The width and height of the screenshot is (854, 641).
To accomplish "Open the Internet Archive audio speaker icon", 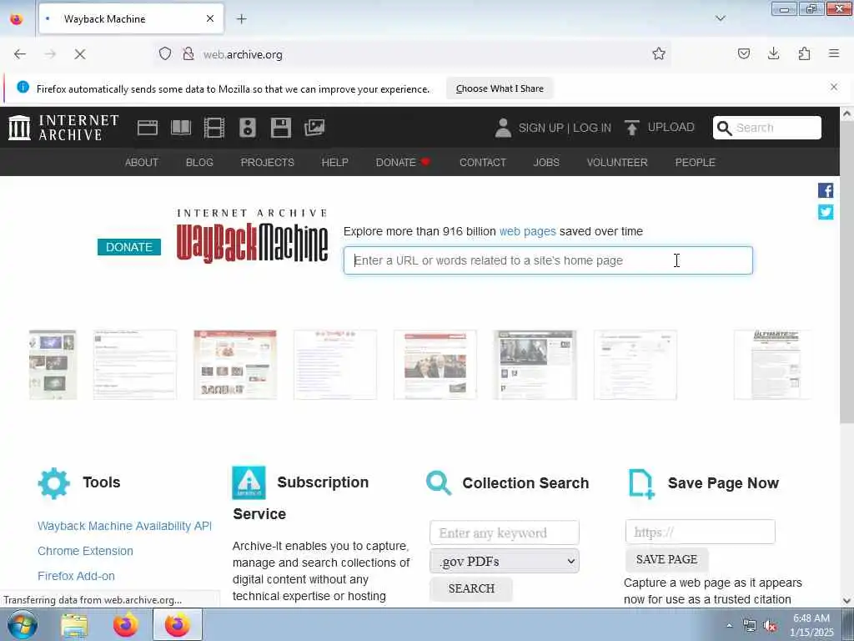I will tap(247, 128).
